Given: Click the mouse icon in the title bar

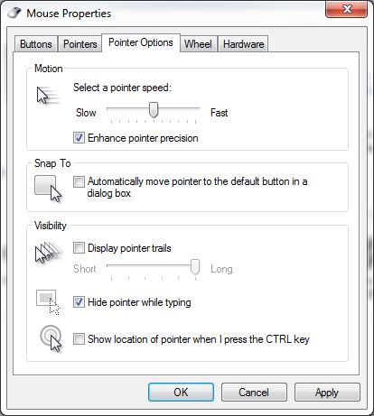Looking at the screenshot, I should pyautogui.click(x=14, y=13).
